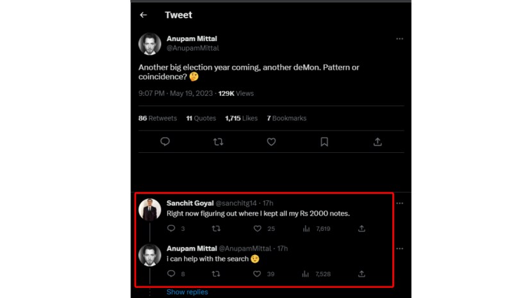The height and width of the screenshot is (298, 532).
Task: View analytics for Sanchit Goyal's reply
Action: (x=306, y=228)
